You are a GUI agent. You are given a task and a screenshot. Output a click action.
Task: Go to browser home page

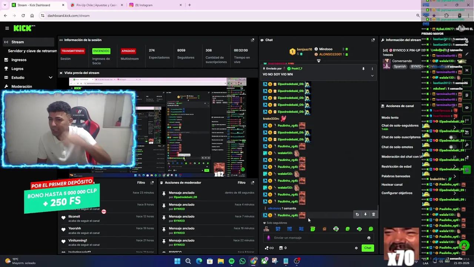pos(32,16)
